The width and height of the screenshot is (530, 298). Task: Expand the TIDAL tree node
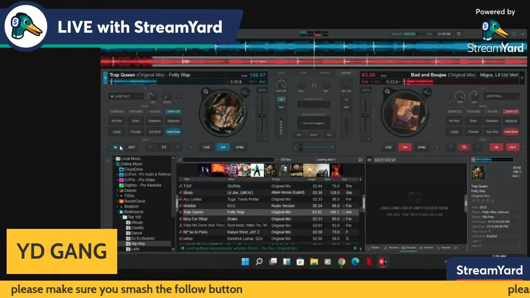[118, 196]
